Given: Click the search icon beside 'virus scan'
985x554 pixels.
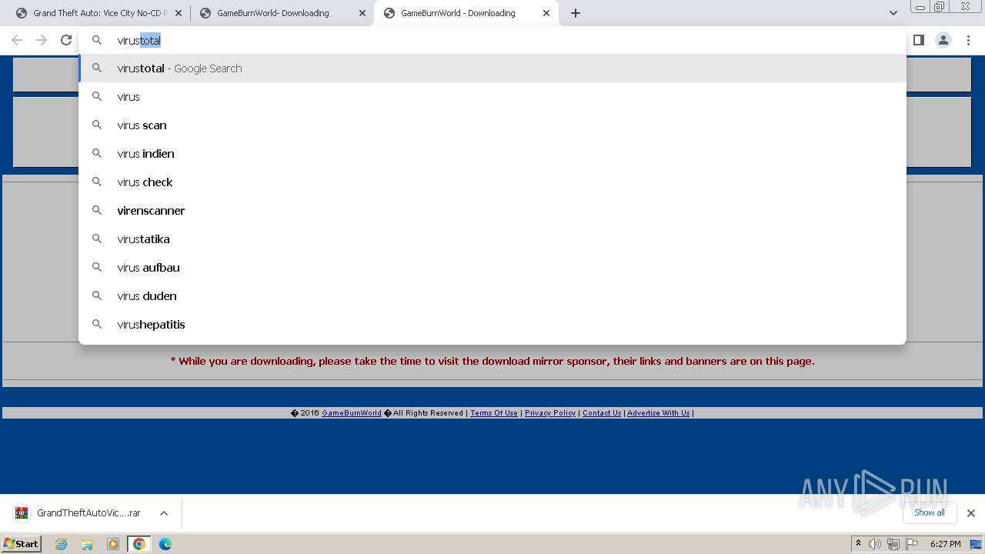Looking at the screenshot, I should click(97, 125).
